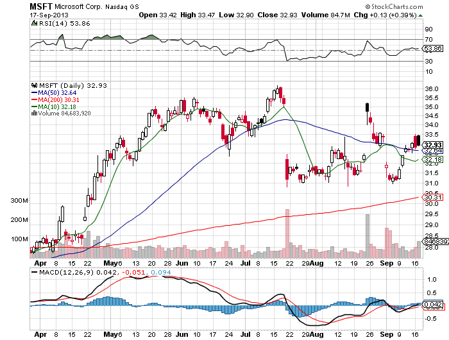Click the price axis label '29.0'
The width and height of the screenshot is (449, 340).
click(431, 225)
